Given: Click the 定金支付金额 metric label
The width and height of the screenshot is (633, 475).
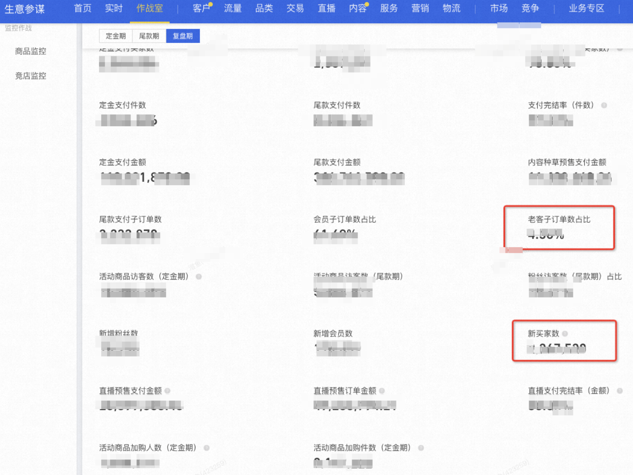Looking at the screenshot, I should click(x=123, y=162).
